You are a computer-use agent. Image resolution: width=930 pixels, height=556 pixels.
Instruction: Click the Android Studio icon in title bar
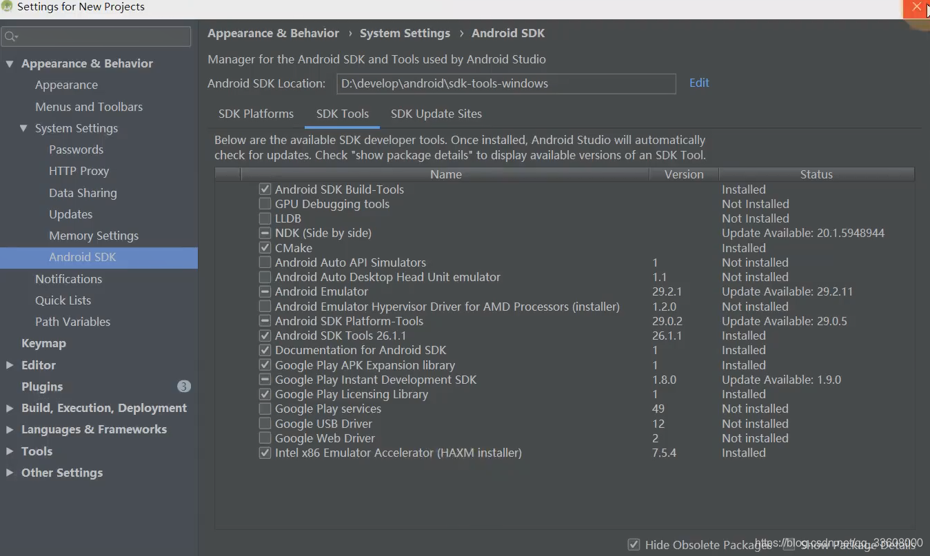click(x=7, y=7)
